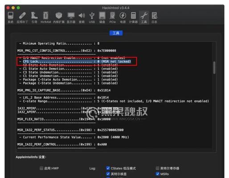The width and height of the screenshot is (229, 178).
Task: Open the 应用补丁 (Patch) toolbar section
Action: [x=22, y=17]
